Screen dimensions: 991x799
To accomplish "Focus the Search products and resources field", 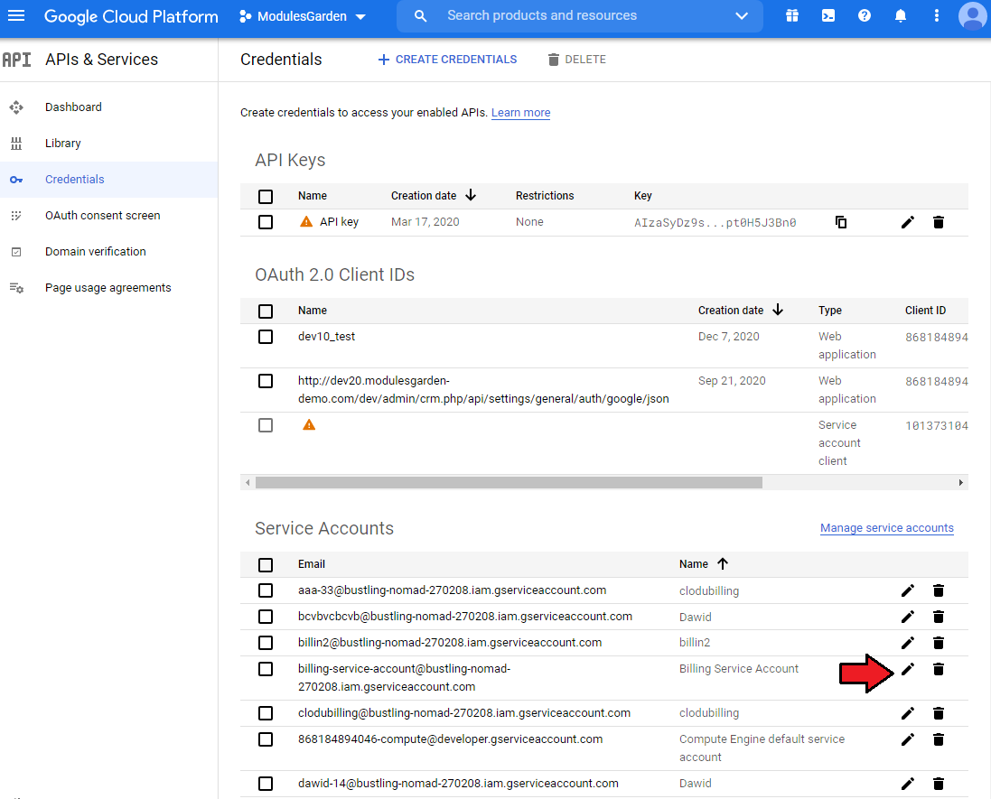I will tap(580, 15).
